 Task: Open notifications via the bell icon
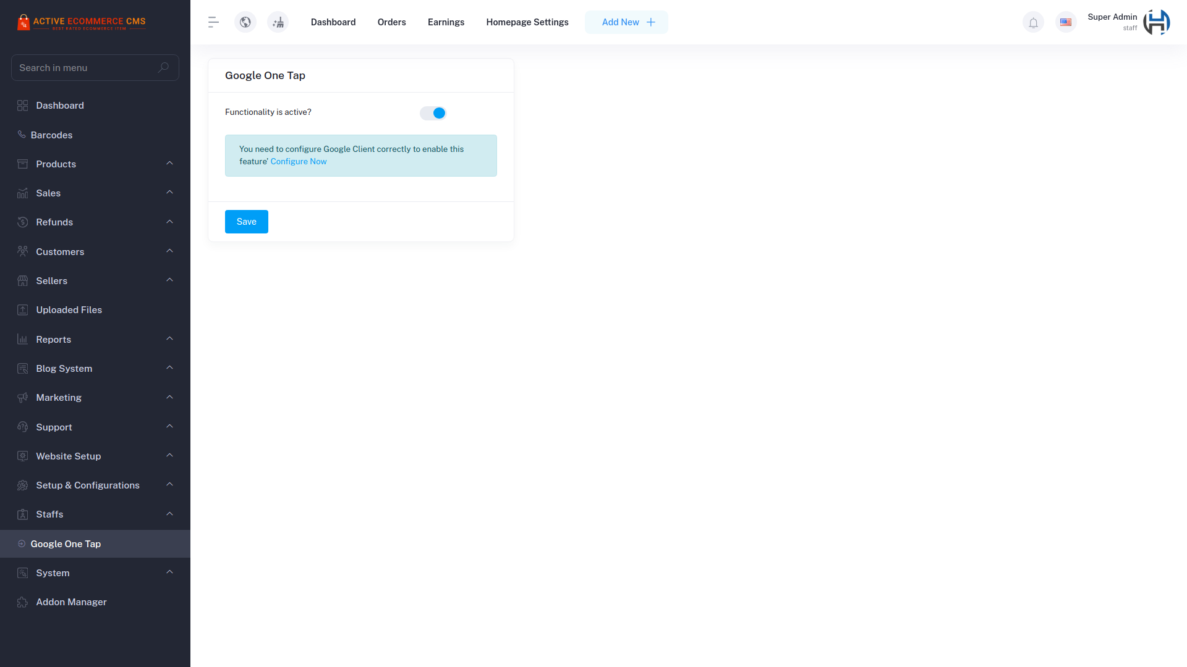click(1033, 22)
